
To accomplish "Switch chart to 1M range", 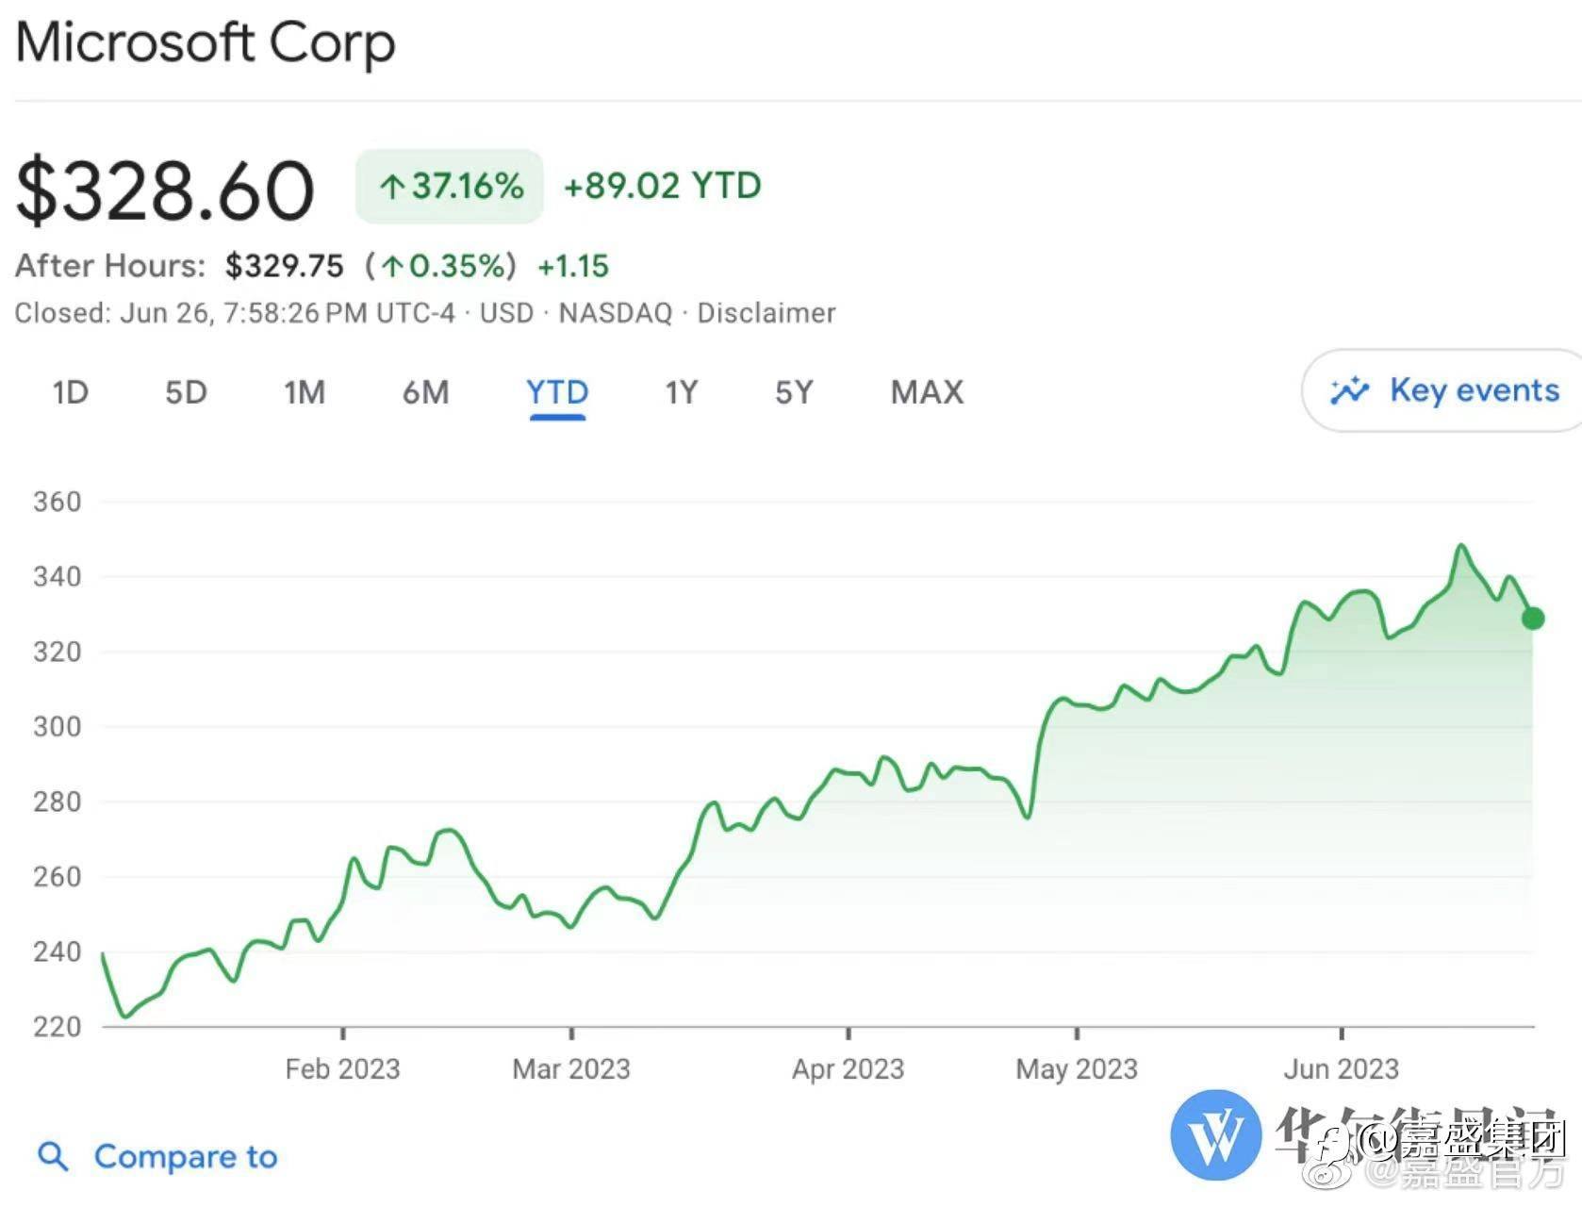I will point(305,392).
